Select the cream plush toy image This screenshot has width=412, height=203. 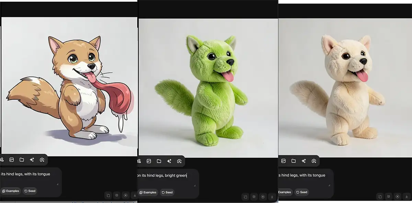pos(345,88)
